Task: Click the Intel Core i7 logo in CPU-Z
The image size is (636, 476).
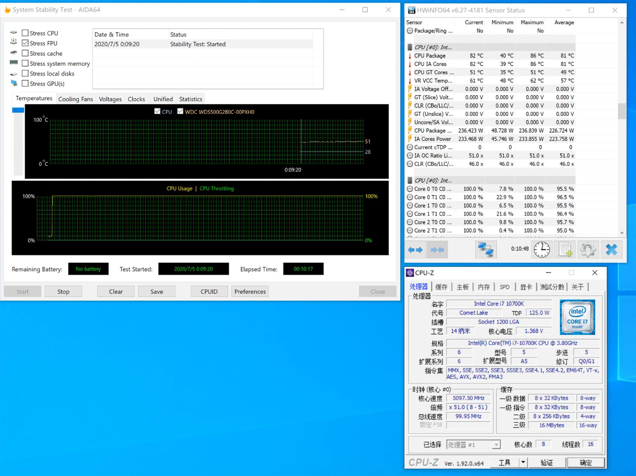Action: pyautogui.click(x=577, y=317)
